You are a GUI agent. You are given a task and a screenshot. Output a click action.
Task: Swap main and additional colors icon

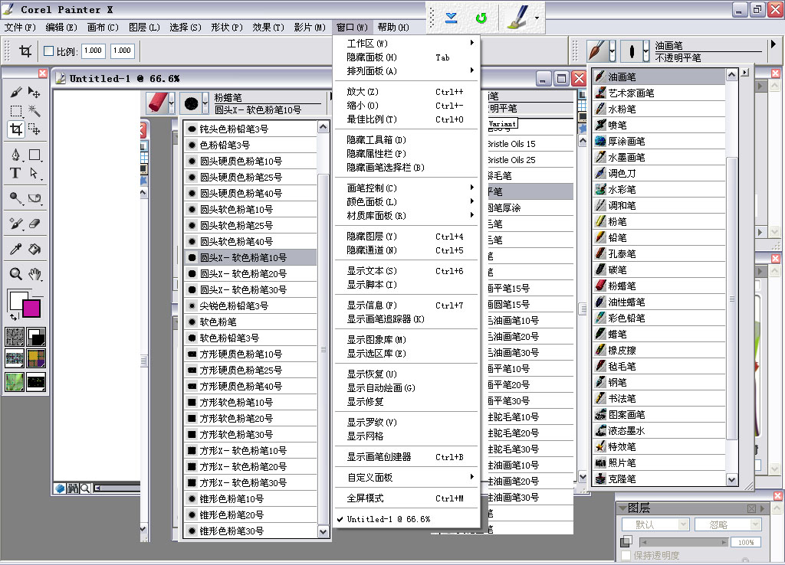(14, 316)
